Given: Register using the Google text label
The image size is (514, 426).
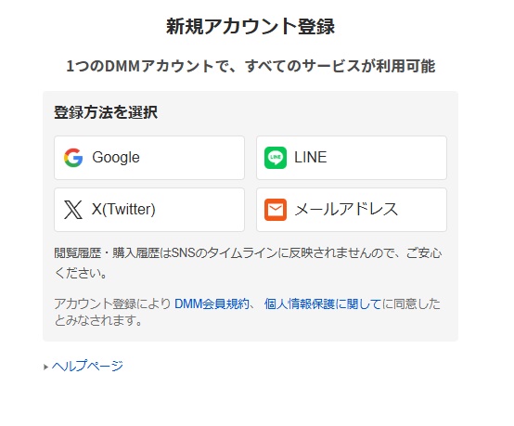Looking at the screenshot, I should (x=116, y=158).
